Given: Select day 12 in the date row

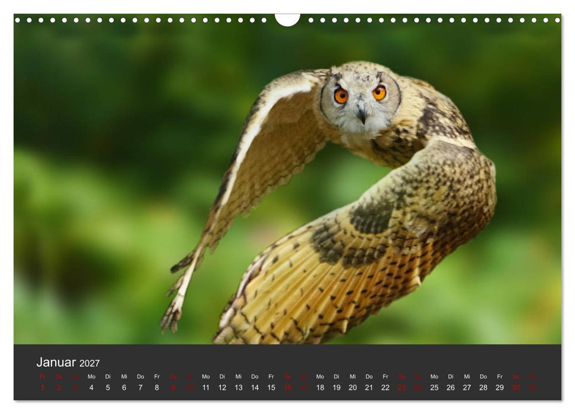Looking at the screenshot, I should click(x=222, y=387).
